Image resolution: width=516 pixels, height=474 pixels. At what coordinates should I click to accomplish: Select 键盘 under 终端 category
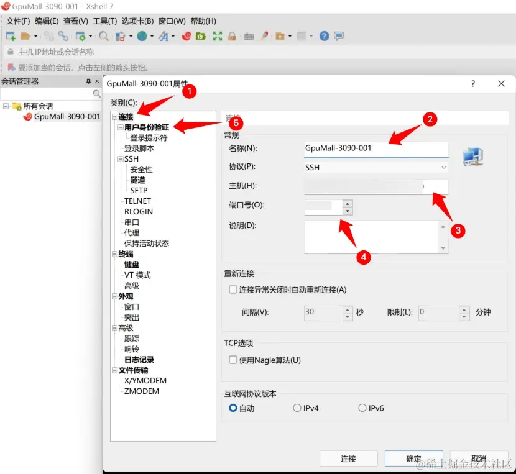pyautogui.click(x=132, y=265)
